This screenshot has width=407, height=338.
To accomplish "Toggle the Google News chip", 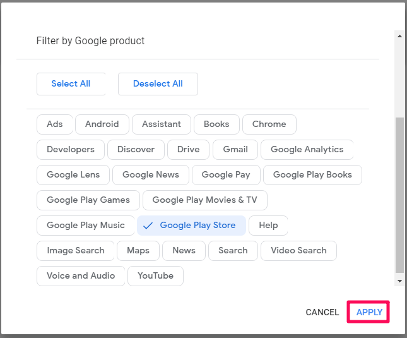I will pyautogui.click(x=151, y=174).
